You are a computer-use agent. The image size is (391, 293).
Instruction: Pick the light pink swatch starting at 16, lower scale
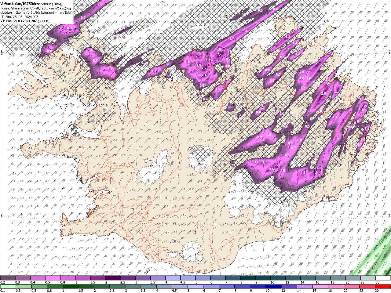click(x=320, y=286)
